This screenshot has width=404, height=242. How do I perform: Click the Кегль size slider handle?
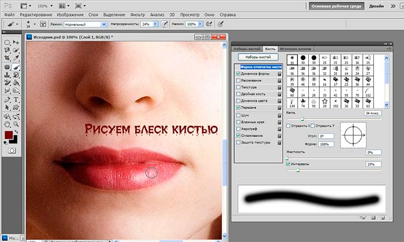point(302,119)
